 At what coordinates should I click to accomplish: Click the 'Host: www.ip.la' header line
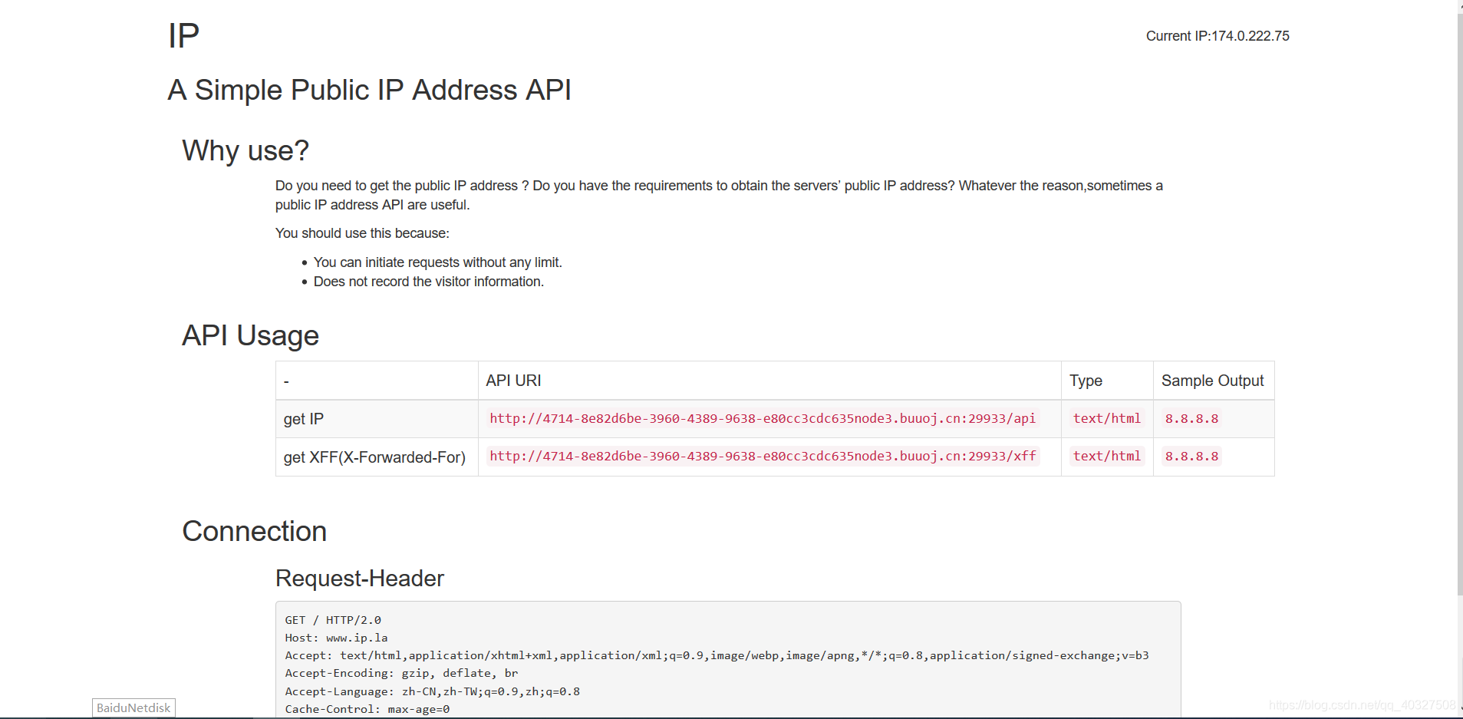[x=336, y=638]
